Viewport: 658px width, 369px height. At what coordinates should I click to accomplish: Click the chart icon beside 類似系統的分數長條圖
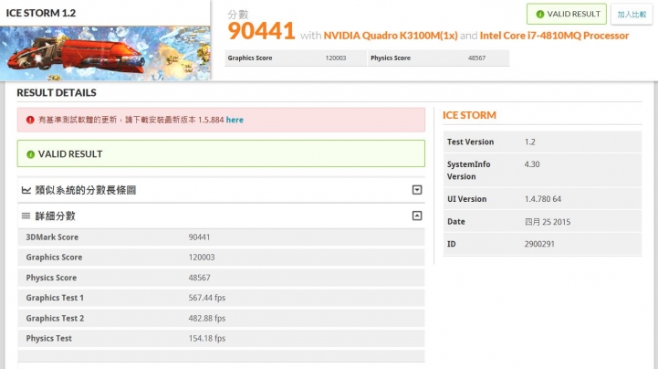coord(26,190)
